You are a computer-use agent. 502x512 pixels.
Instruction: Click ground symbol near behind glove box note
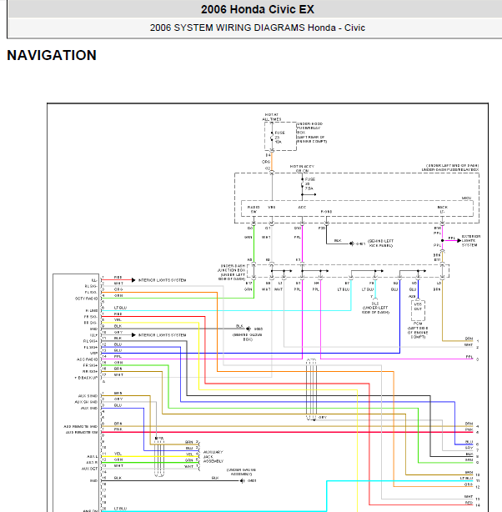[248, 329]
